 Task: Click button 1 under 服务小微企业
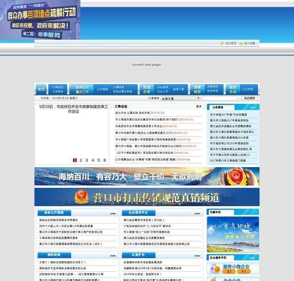229,271
